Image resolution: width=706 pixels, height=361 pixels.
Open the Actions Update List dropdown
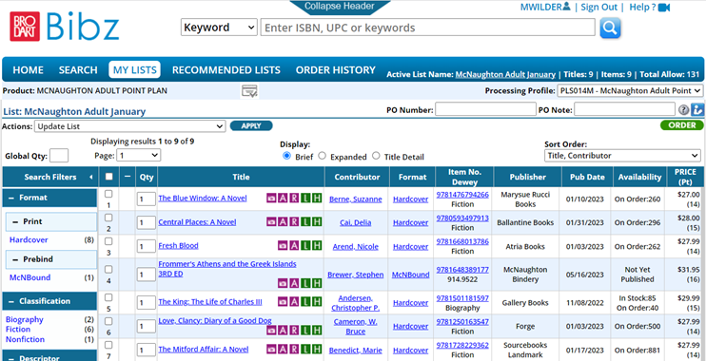coord(130,126)
